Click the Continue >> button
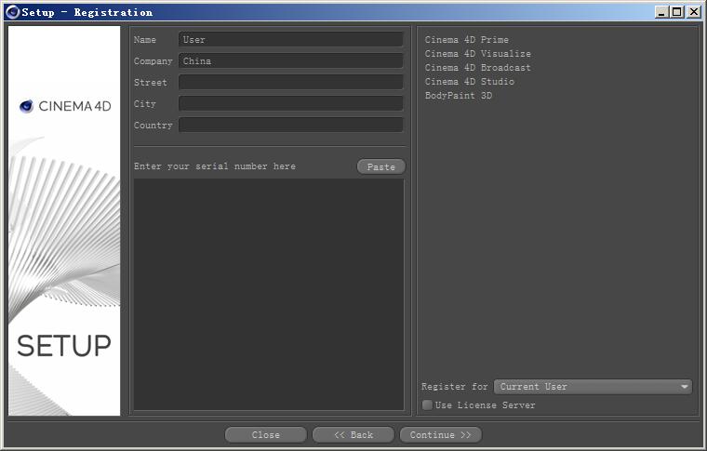This screenshot has width=707, height=451. 441,435
